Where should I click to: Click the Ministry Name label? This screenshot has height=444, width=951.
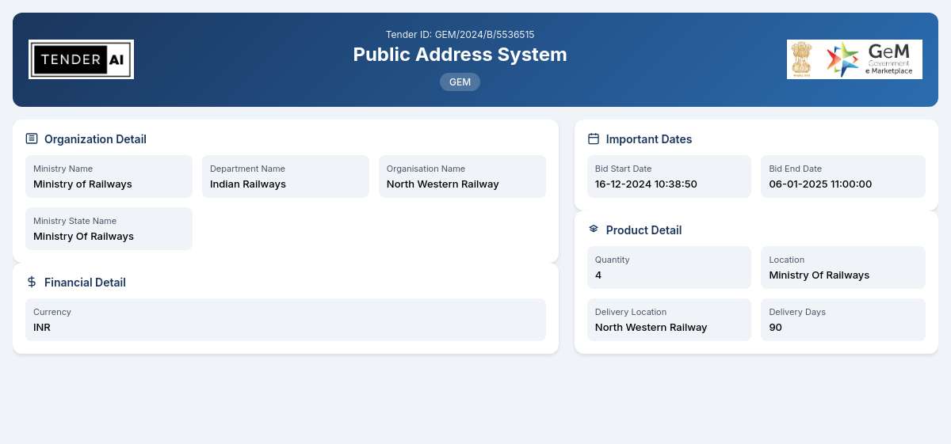[63, 169]
